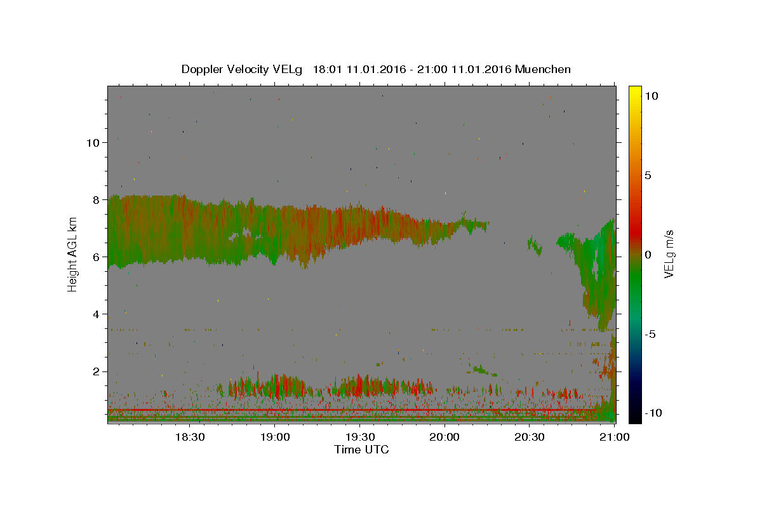Click the Time UTC axis title

(361, 450)
